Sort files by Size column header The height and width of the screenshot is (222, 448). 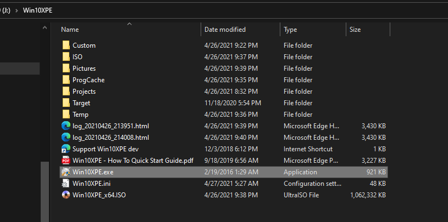point(355,30)
